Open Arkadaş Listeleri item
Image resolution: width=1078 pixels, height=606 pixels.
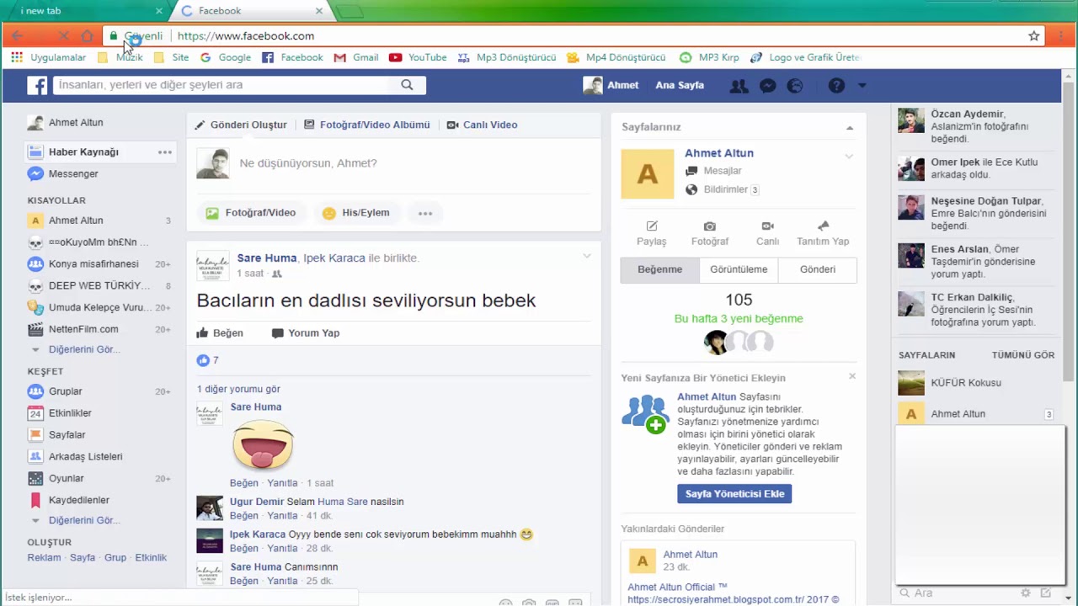[85, 456]
